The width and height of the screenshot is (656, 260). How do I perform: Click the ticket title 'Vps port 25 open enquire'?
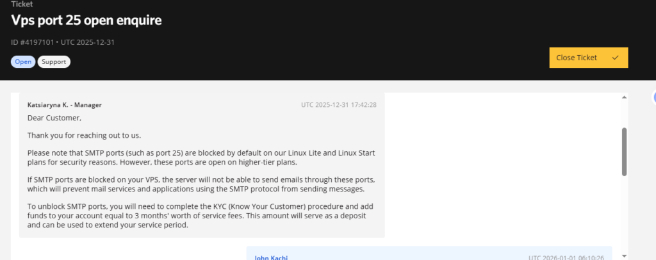click(86, 20)
